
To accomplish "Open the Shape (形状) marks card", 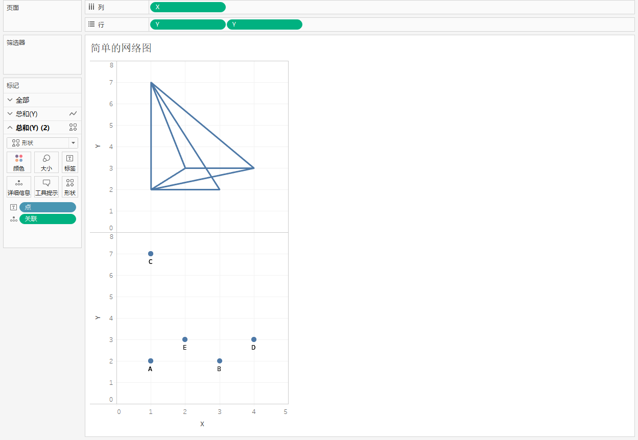I will (x=70, y=187).
